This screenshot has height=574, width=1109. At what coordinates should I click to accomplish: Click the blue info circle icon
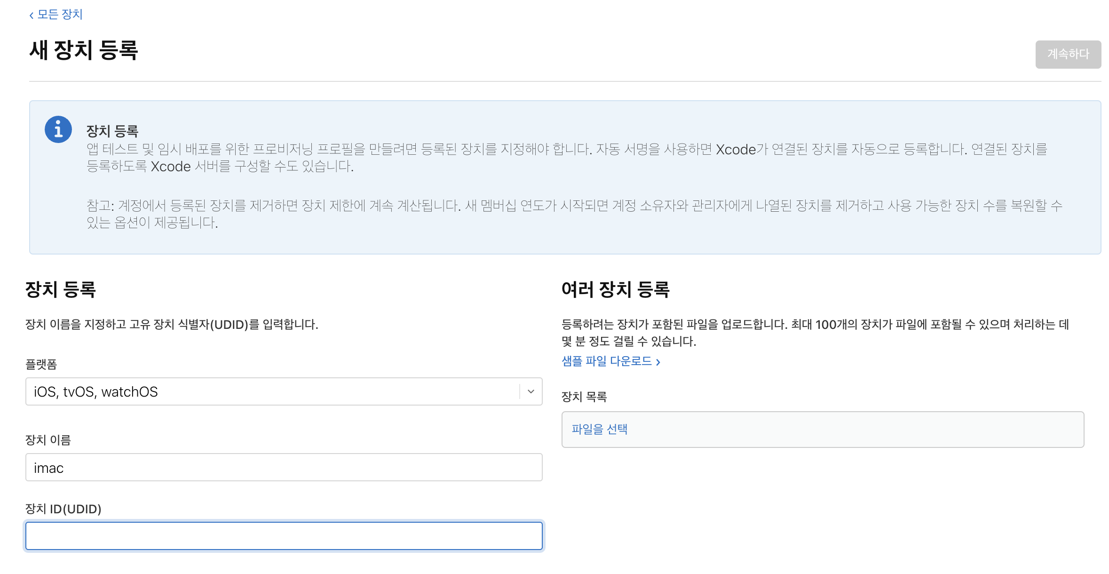coord(58,129)
